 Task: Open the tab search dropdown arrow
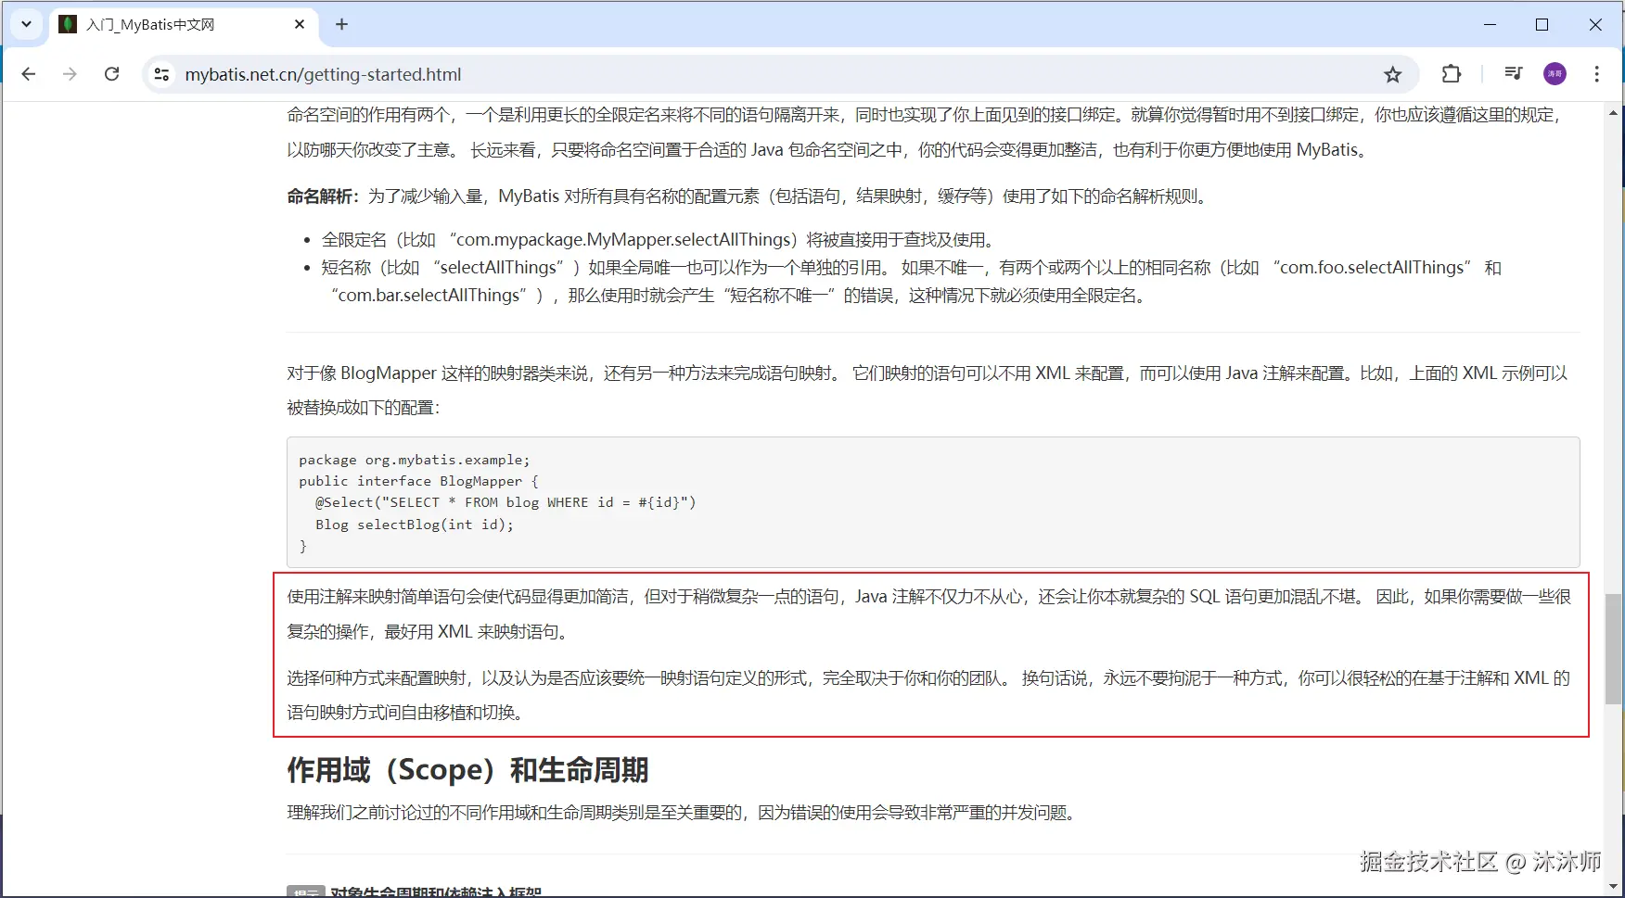26,24
